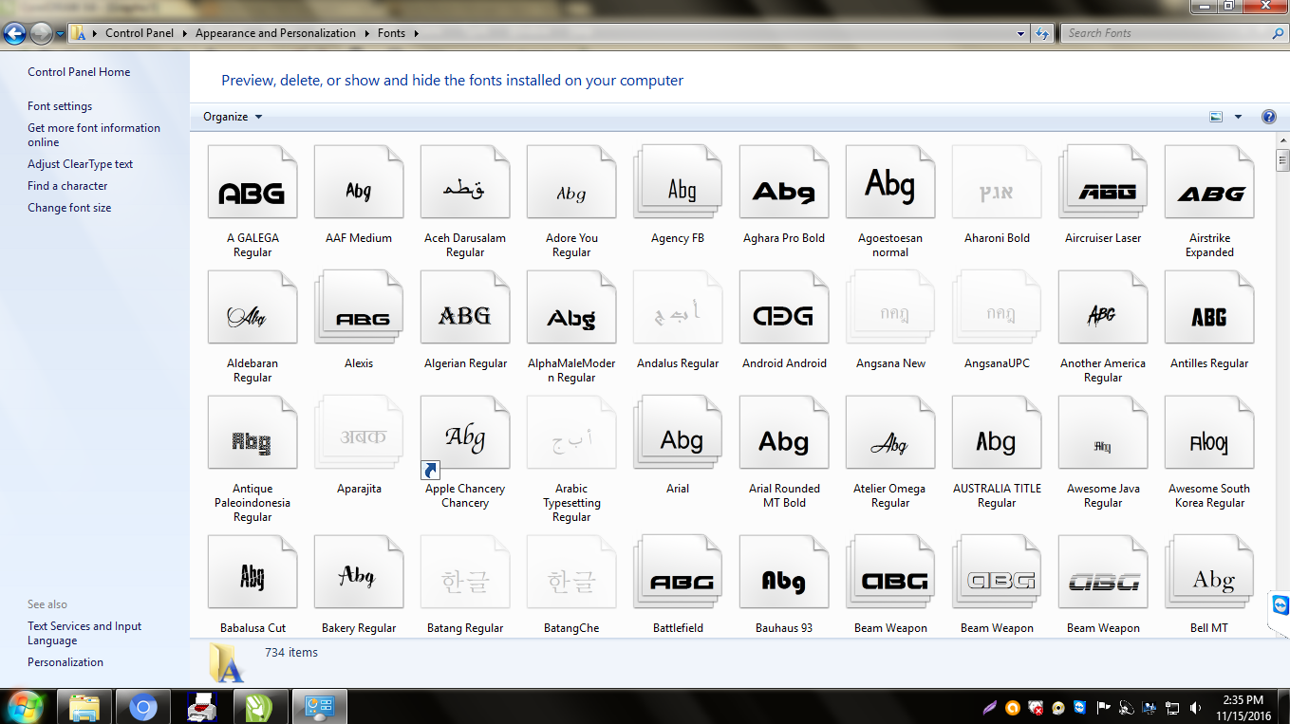The image size is (1290, 724).
Task: Select the Algerian Regular font
Action: click(465, 307)
